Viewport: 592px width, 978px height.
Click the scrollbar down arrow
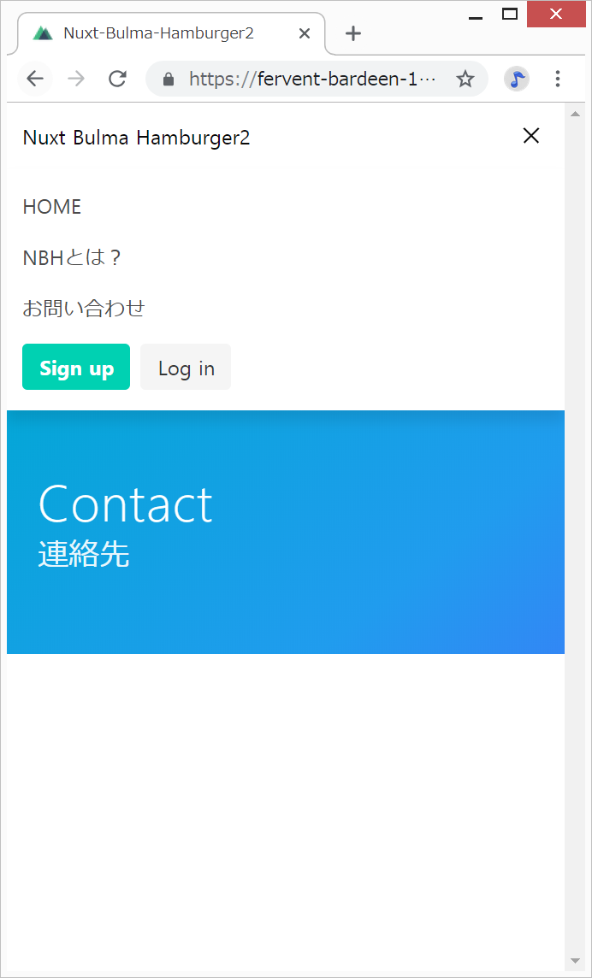(574, 960)
